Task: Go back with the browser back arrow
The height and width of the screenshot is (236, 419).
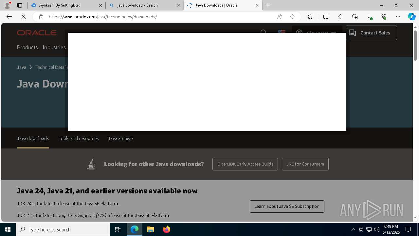Action: [9, 17]
